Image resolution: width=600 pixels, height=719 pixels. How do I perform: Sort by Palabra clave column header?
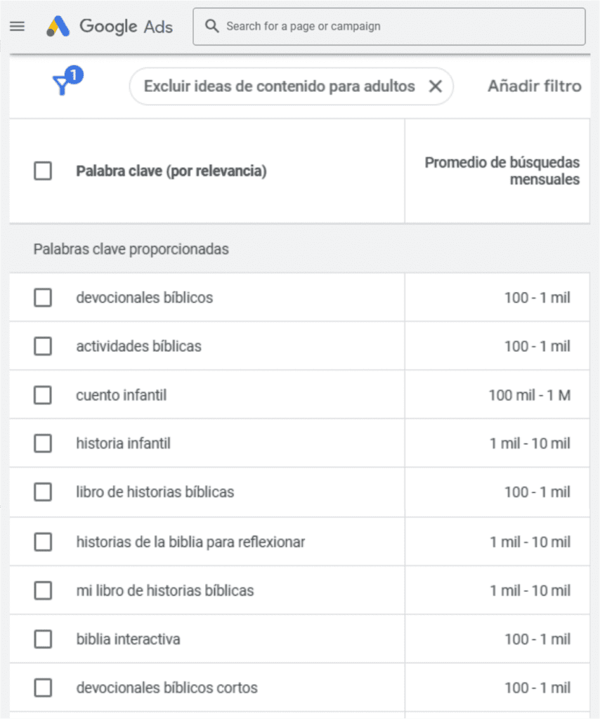pos(171,171)
